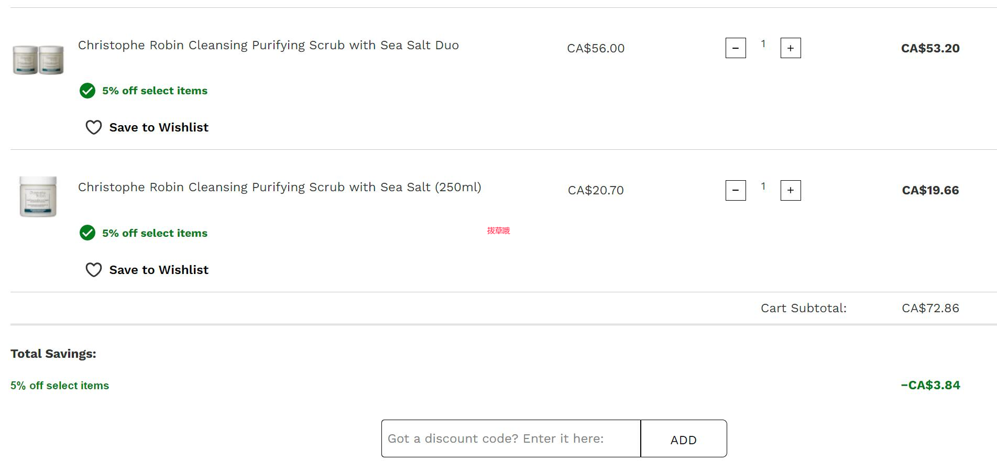Save 250ml scrub to Wishlist

(159, 270)
